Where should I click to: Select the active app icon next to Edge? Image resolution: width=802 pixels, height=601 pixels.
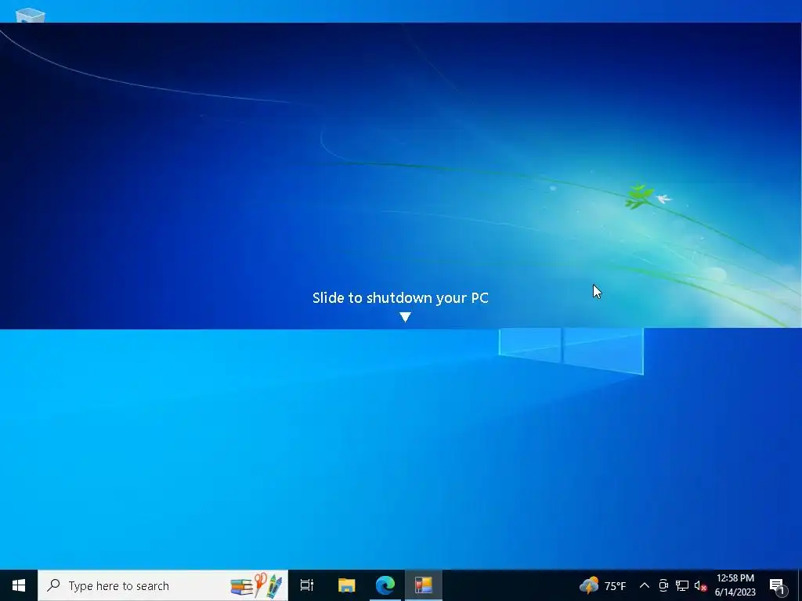pyautogui.click(x=424, y=585)
